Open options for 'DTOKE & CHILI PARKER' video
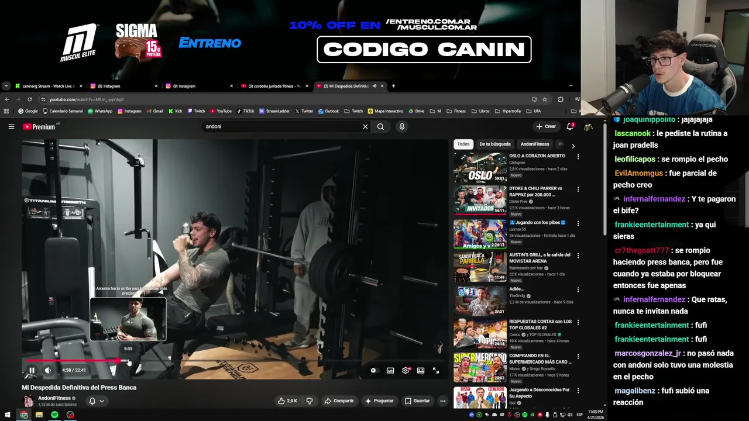 pyautogui.click(x=578, y=189)
